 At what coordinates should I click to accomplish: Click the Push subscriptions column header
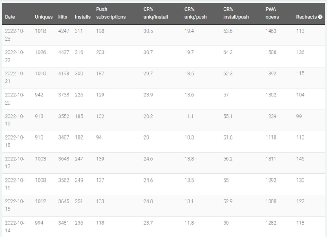[x=111, y=13]
